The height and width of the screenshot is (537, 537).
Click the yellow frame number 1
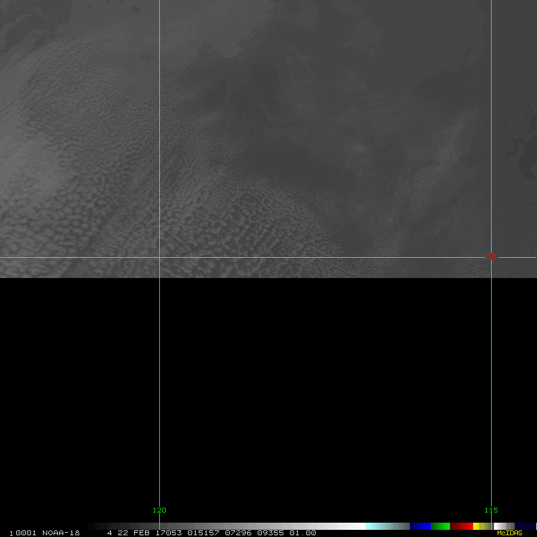click(x=11, y=533)
